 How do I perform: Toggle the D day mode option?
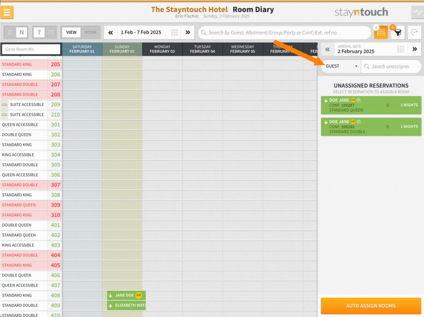10,32
